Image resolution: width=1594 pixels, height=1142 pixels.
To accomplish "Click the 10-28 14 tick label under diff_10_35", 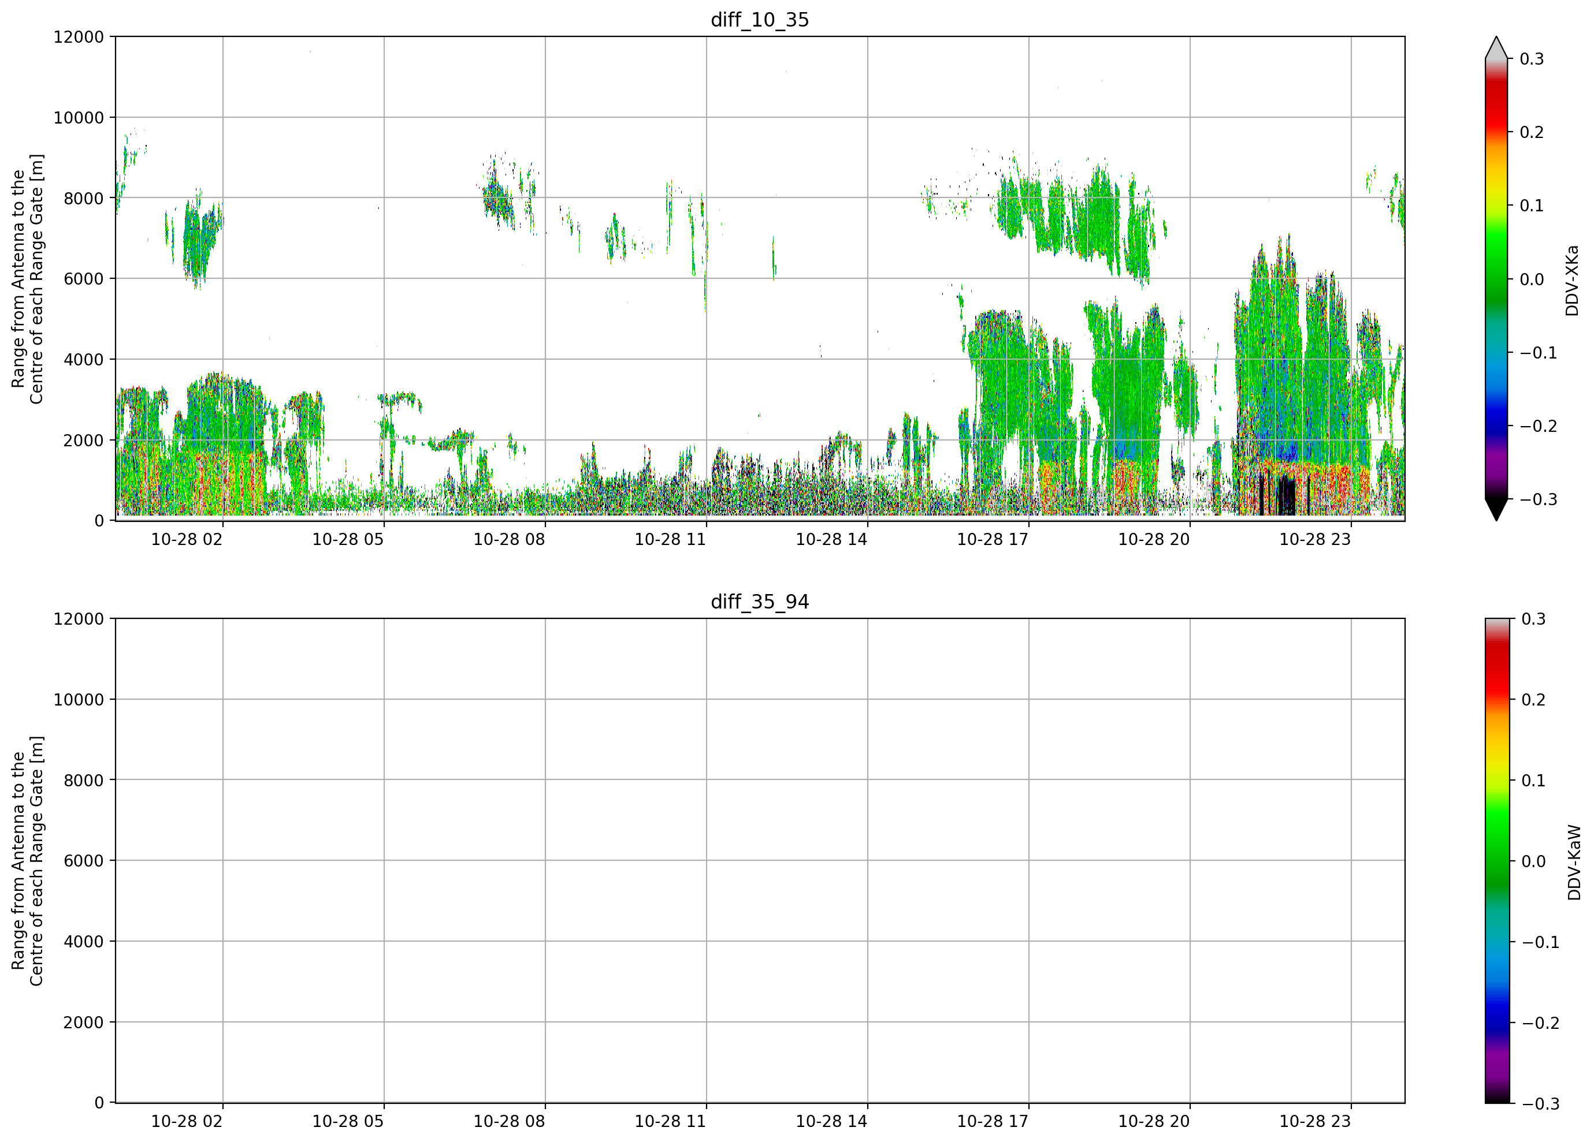I will coord(831,539).
